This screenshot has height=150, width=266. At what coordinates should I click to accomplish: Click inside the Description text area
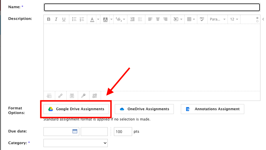pos(152,57)
